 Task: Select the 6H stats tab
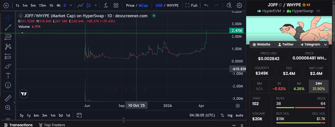tap(299, 86)
